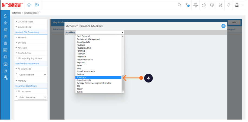Open APN (csv) processing
The height and width of the screenshot is (122, 248).
[x=22, y=48]
